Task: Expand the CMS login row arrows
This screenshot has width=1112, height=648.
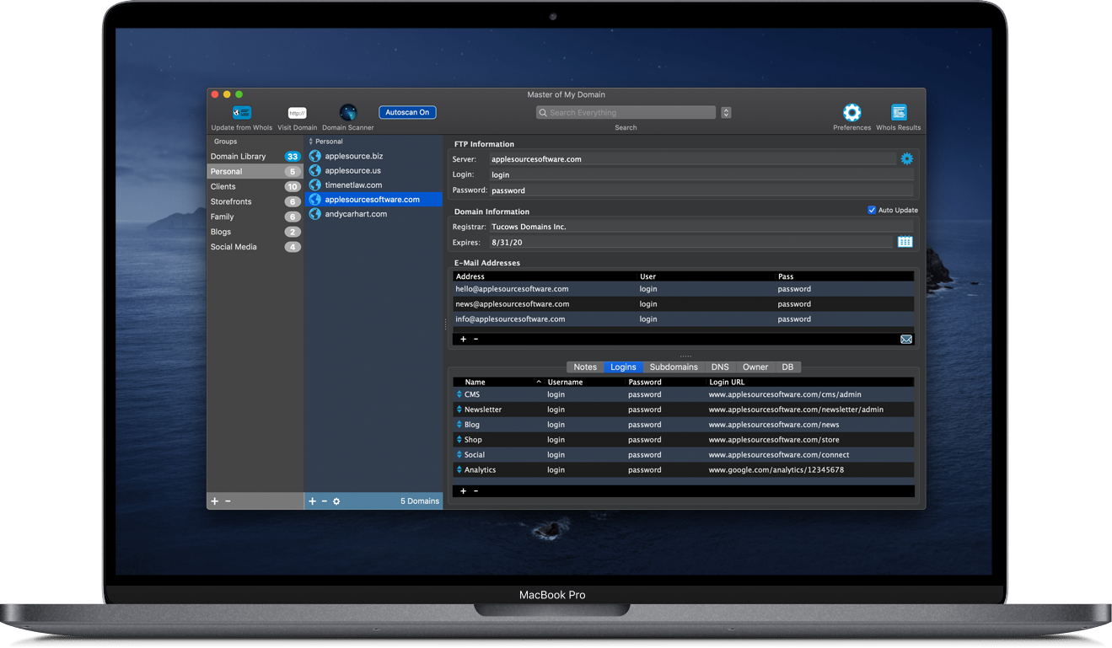Action: pos(459,394)
